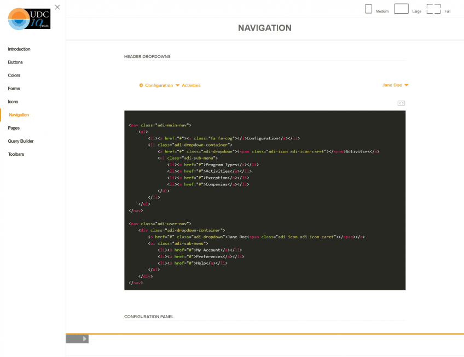
Task: Open the Colors section
Action: point(14,75)
